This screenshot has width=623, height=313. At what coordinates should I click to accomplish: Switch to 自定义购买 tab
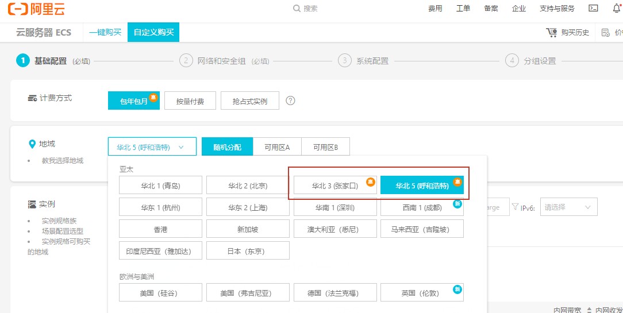click(x=153, y=32)
